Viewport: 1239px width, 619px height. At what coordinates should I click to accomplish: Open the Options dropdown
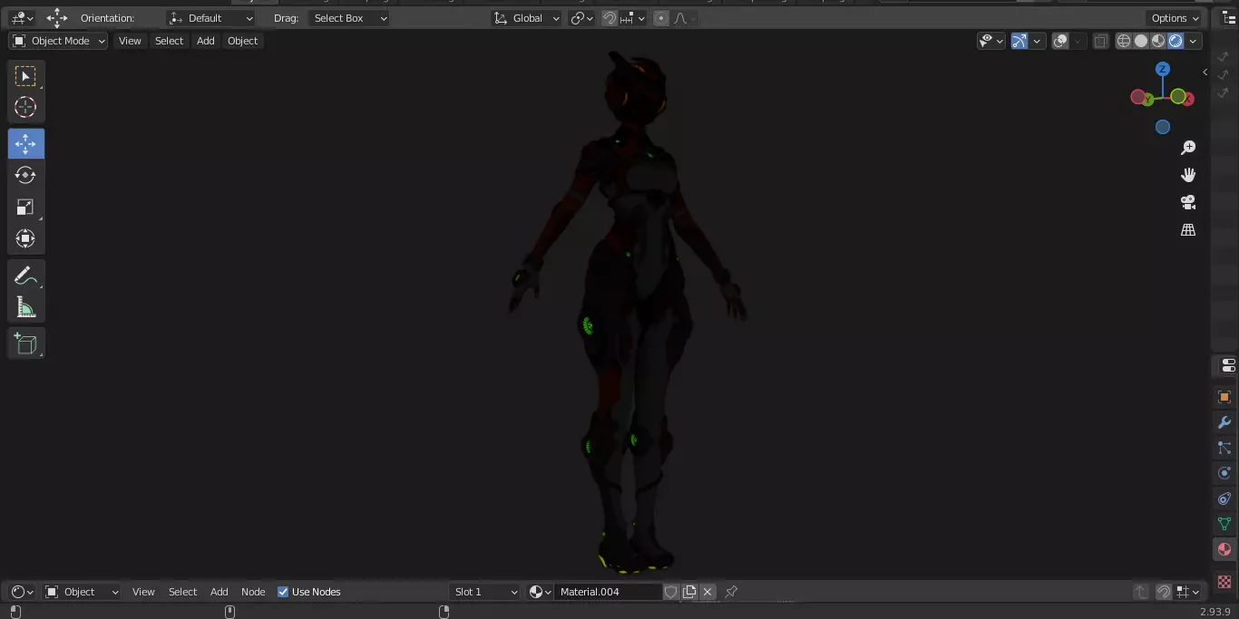pos(1175,18)
